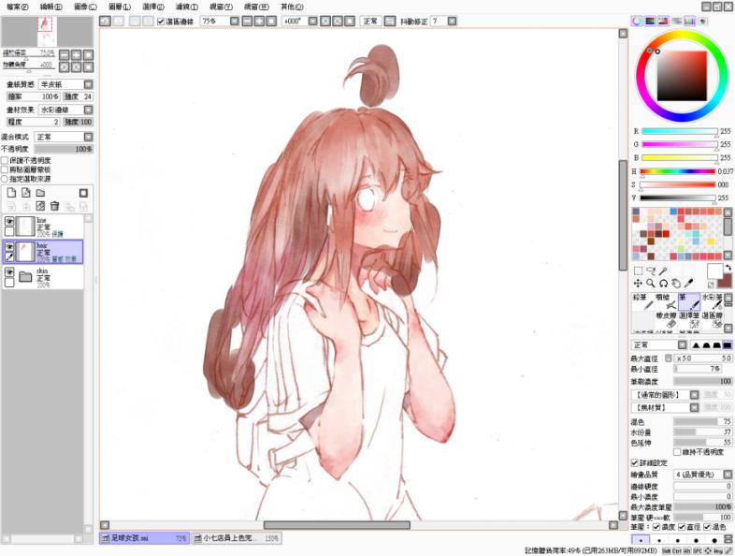The image size is (735, 556).
Task: Open the 混合模式 blending mode dropdown
Action: click(88, 137)
